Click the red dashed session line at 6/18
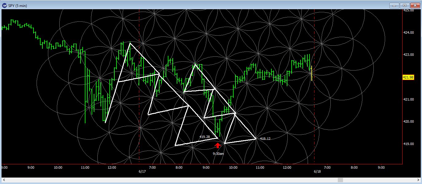Screen dimensions: 422x184 click(x=314, y=86)
